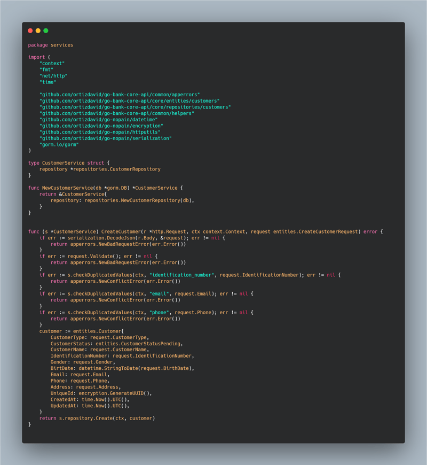The image size is (427, 465).
Task: Select the "context" import string
Action: (x=52, y=64)
